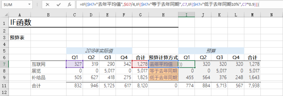This screenshot has height=96, width=283.
Task: Click cell I9 containing 455
Action: tap(187, 77)
